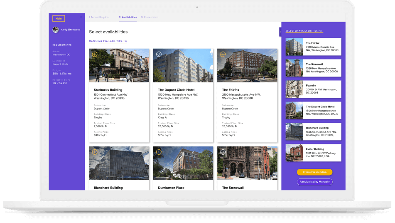Screen dimensions: 395x223
Task: Select the Foundry item in selected list
Action: point(313,89)
